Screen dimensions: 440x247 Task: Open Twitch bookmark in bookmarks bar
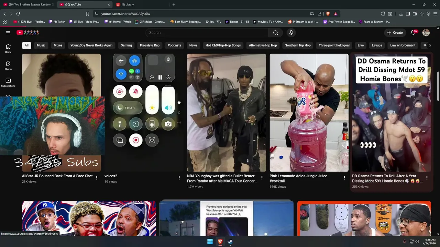click(x=57, y=22)
